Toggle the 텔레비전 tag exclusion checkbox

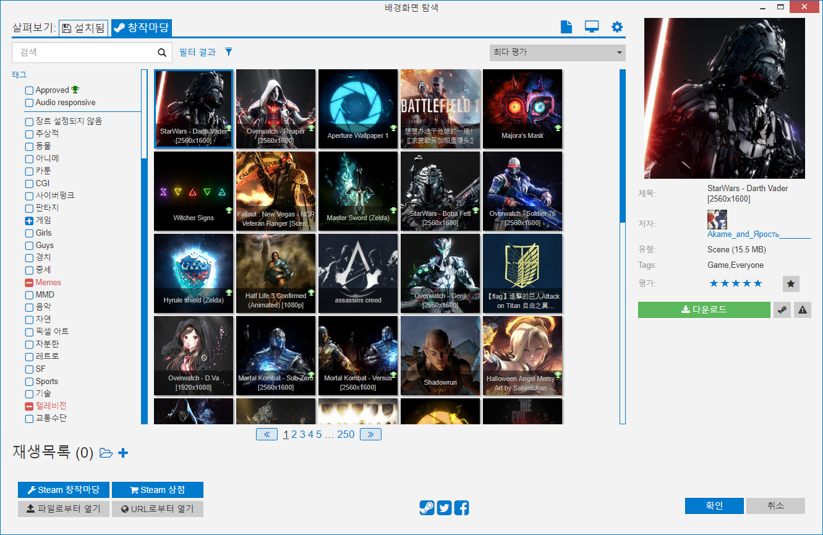(29, 406)
